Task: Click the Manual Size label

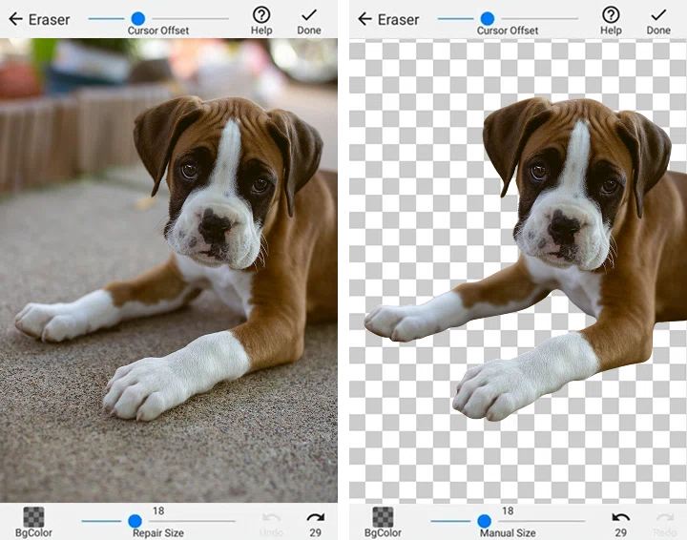Action: pos(508,533)
